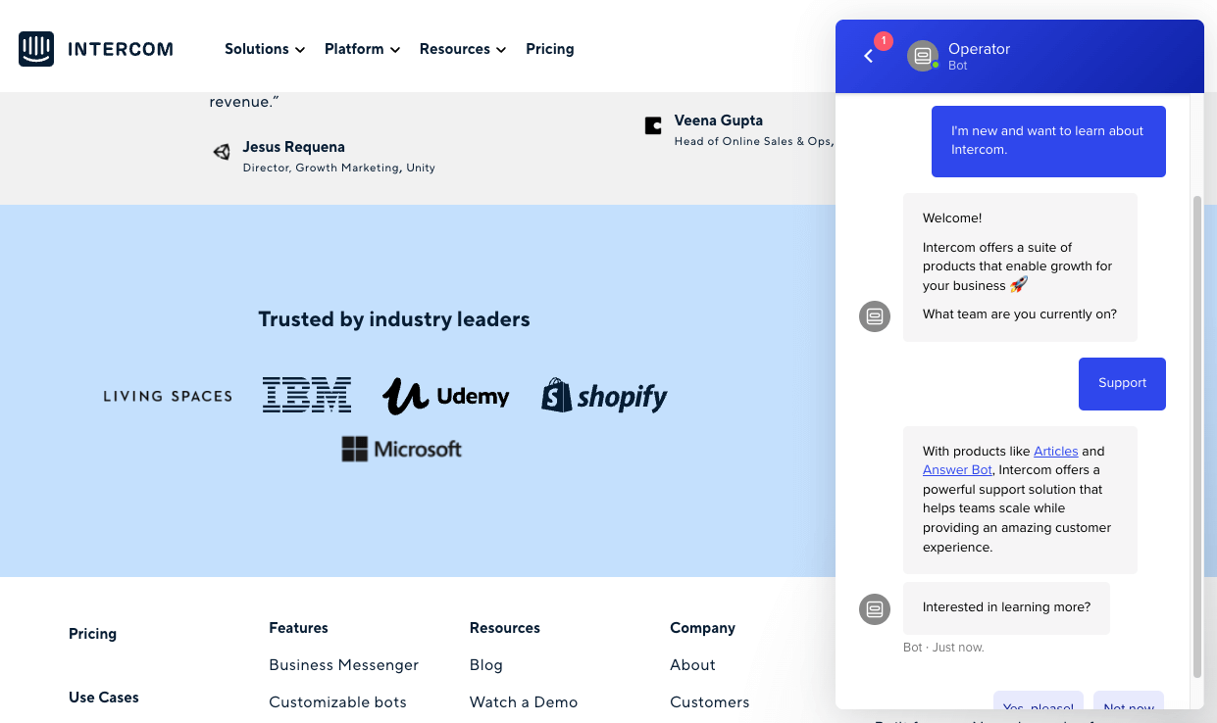Click the 'Use Cases' footer heading
This screenshot has width=1217, height=723.
point(104,698)
